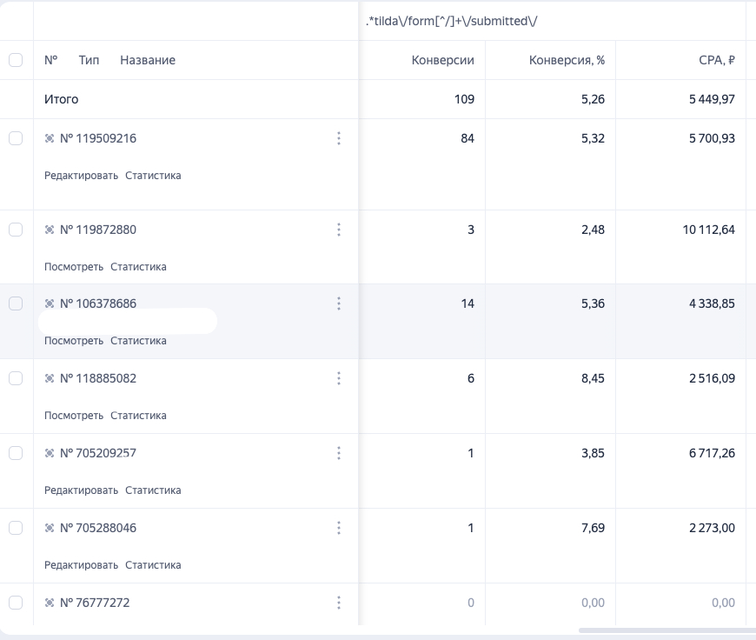Open three-dot menu for campaign № 106378686
The image size is (756, 640).
click(339, 303)
